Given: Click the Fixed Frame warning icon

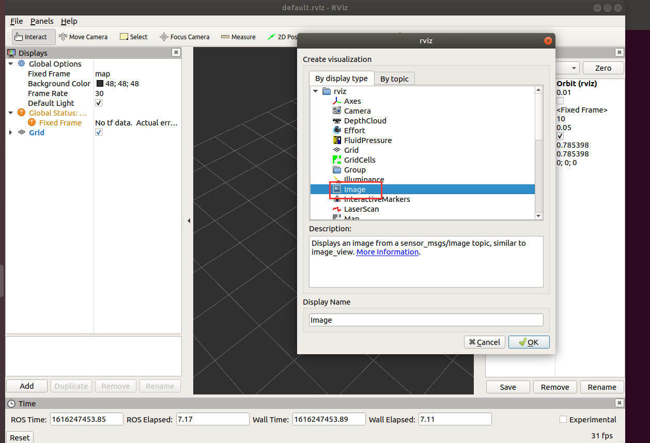Looking at the screenshot, I should pyautogui.click(x=32, y=122).
